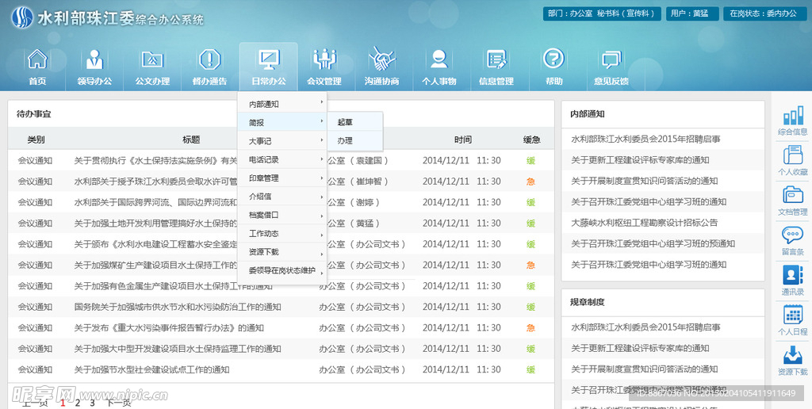Viewport: 812px width, 409px height.
Task: Expand 档案借口 menu item
Action: 282,215
